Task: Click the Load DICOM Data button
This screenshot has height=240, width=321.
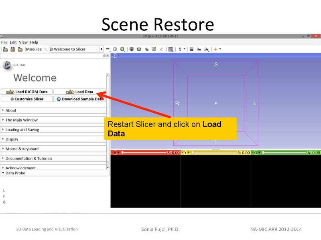Action: (x=27, y=92)
